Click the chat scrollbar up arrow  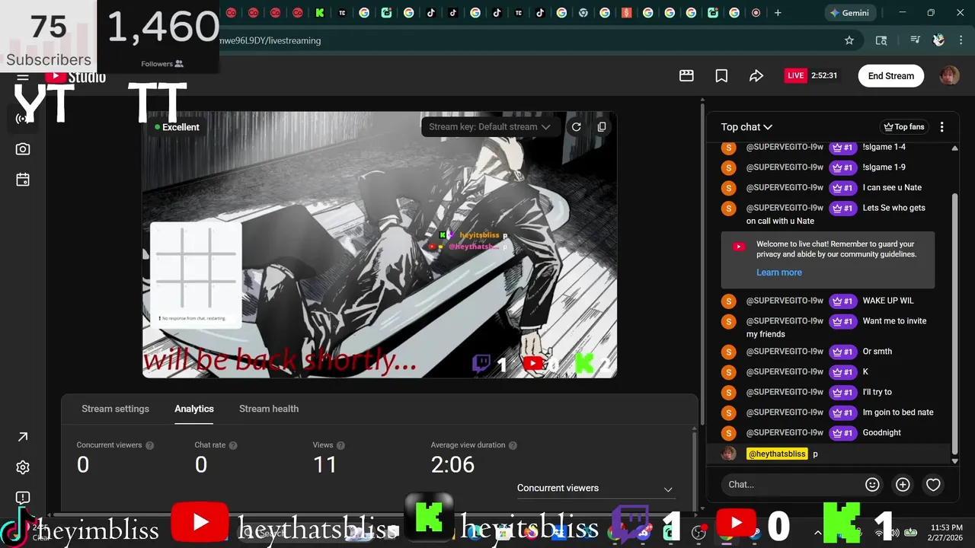point(955,148)
